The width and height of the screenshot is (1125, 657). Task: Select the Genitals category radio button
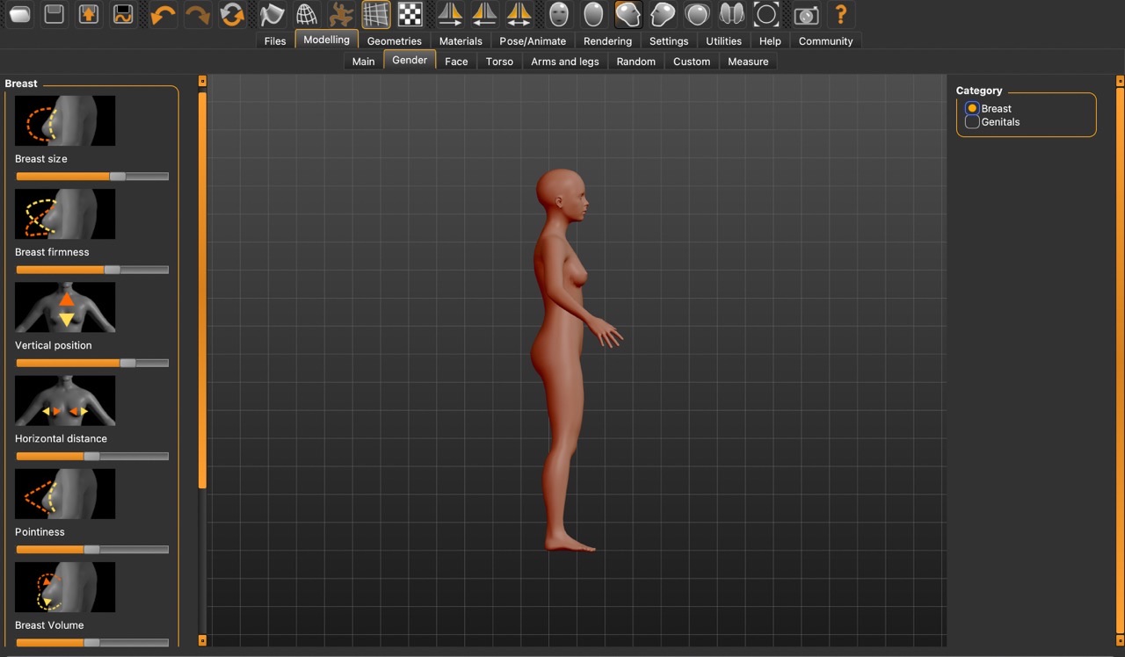972,122
